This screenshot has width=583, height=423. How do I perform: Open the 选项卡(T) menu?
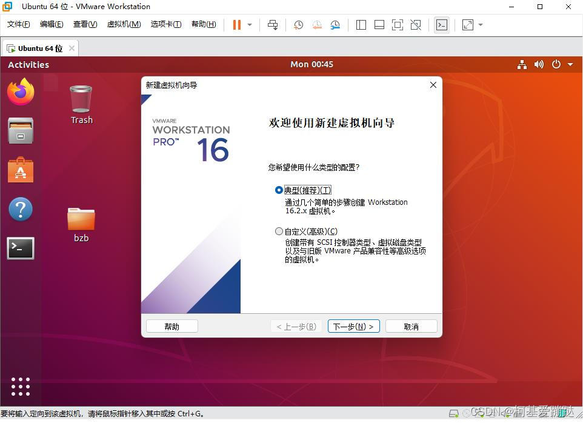166,24
